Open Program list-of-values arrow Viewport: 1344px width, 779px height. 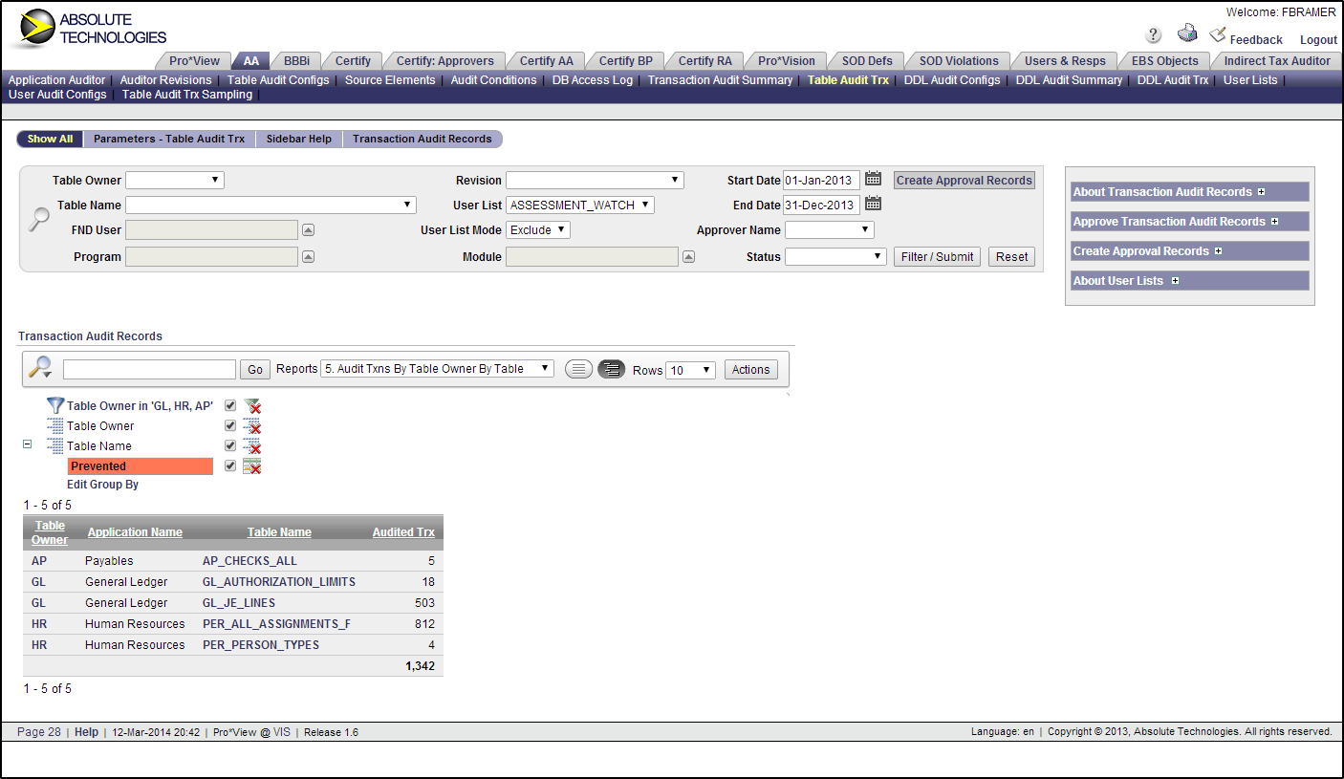click(x=309, y=257)
